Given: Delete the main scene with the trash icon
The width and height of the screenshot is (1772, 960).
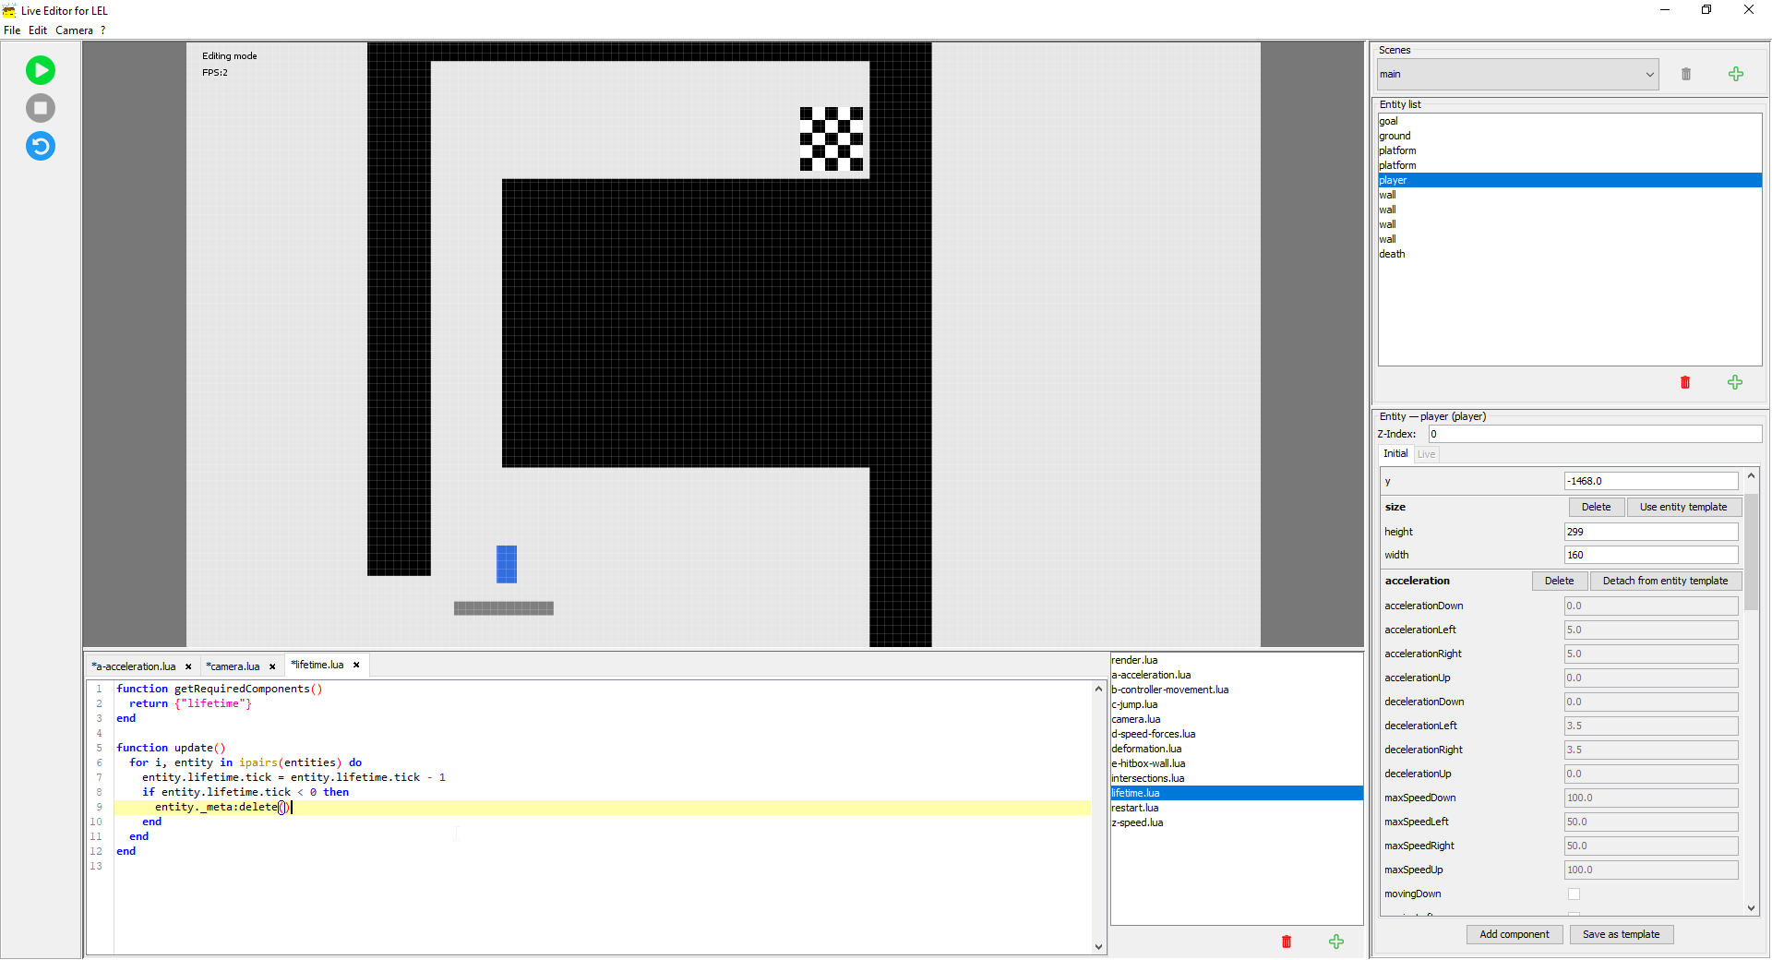Looking at the screenshot, I should (x=1685, y=74).
